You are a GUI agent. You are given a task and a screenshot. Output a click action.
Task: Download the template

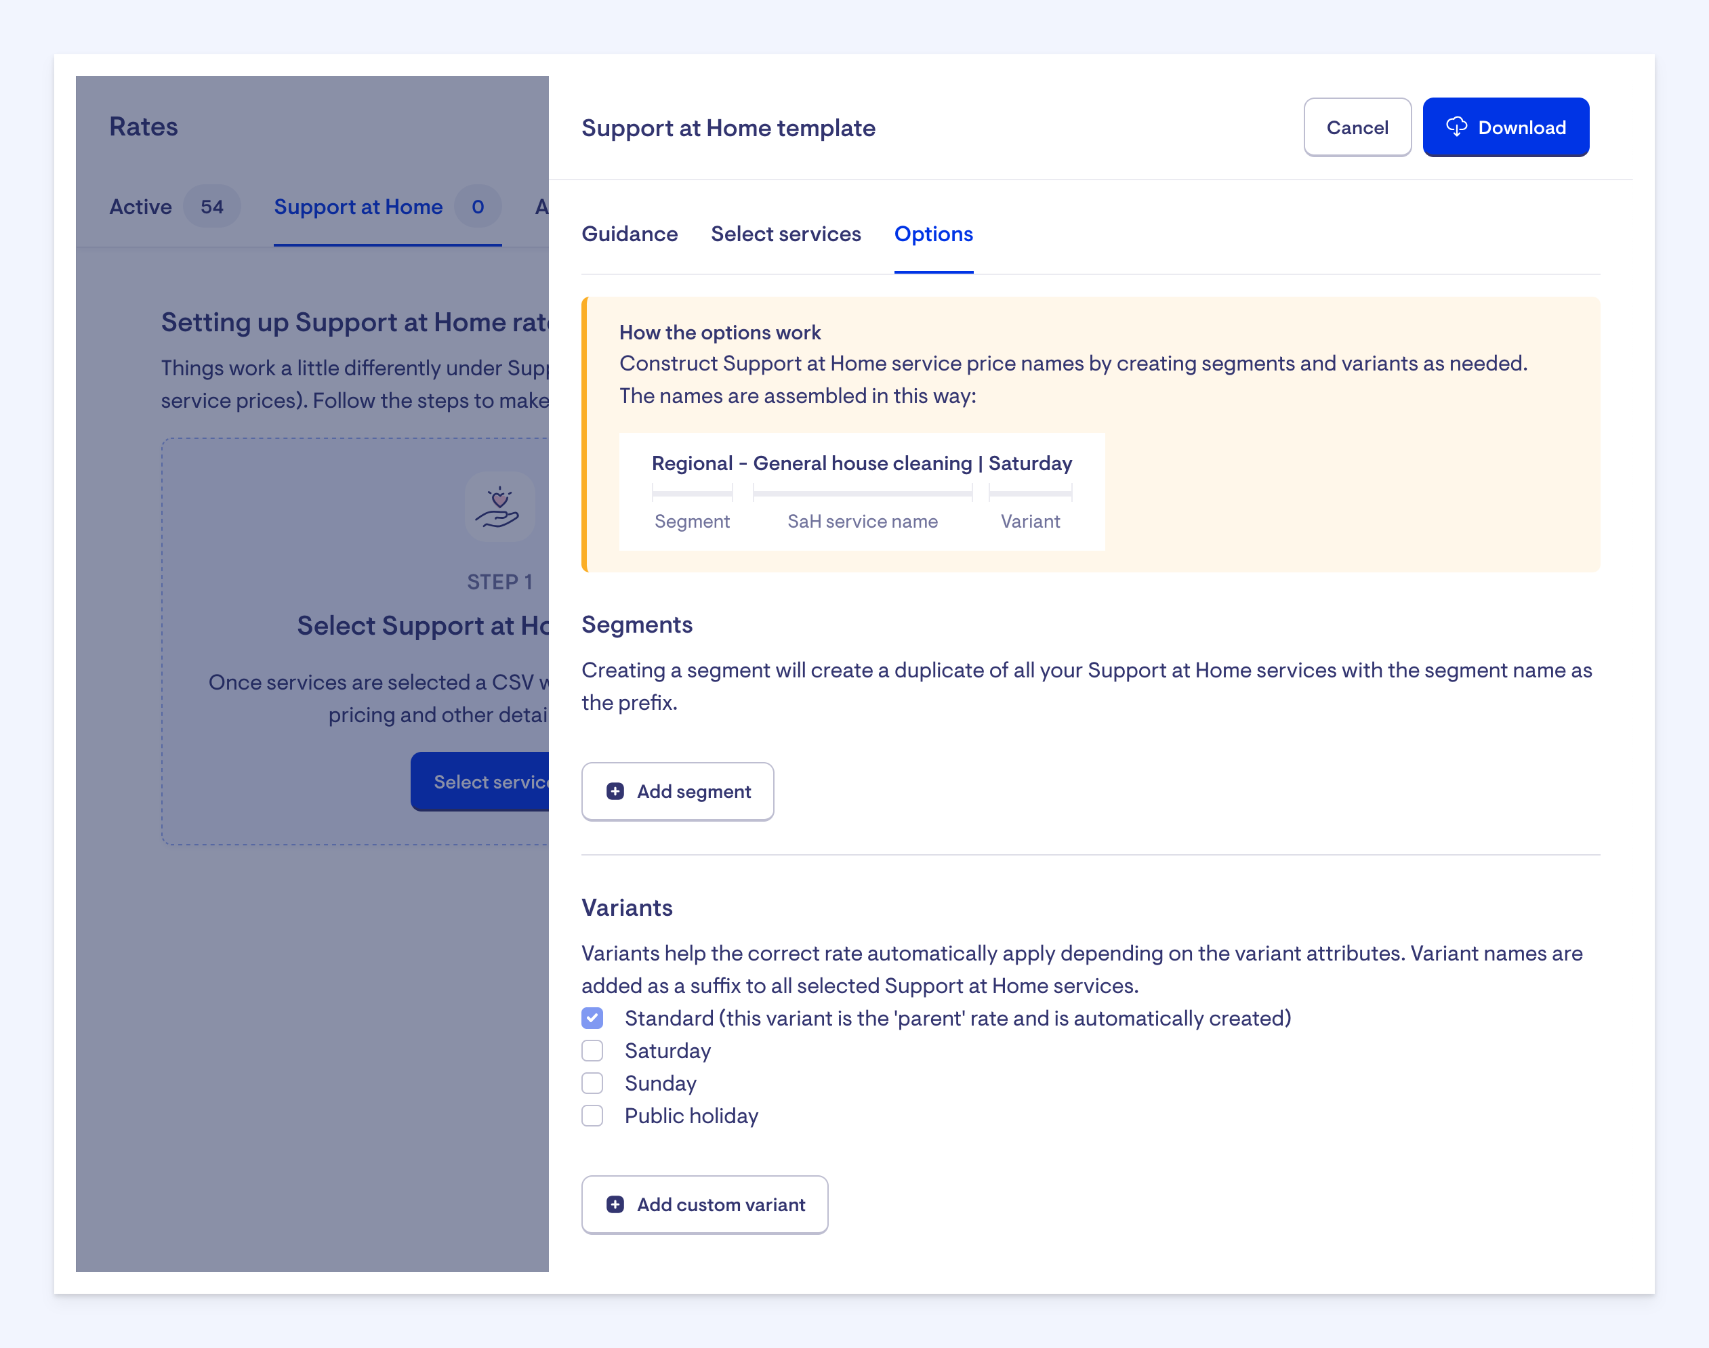click(1505, 127)
